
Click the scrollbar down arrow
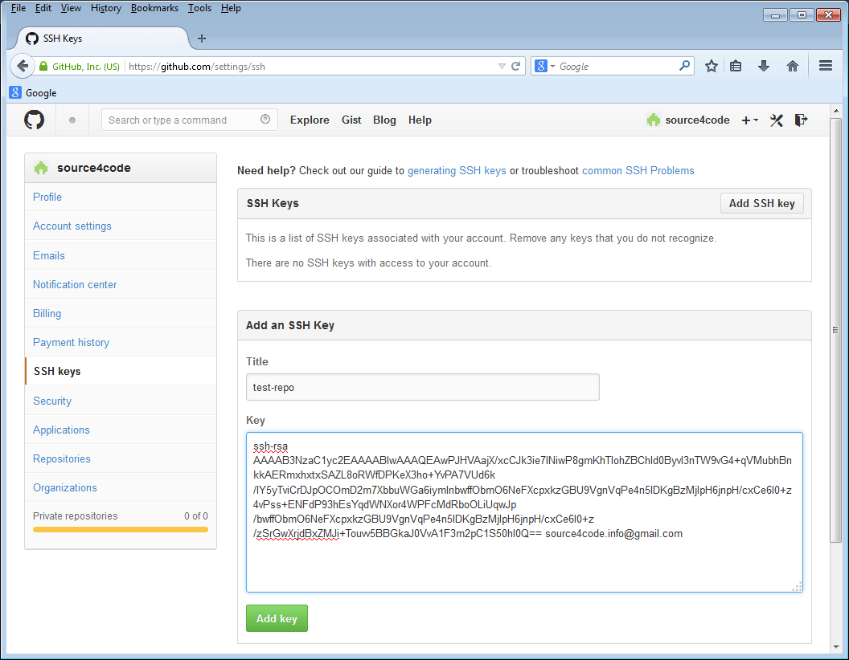coord(836,646)
